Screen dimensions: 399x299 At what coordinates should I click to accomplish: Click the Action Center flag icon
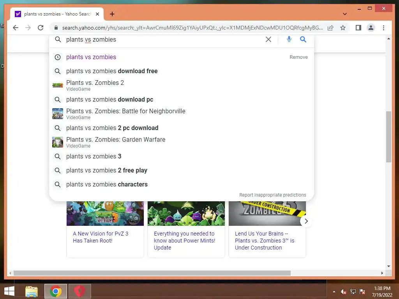362,292
